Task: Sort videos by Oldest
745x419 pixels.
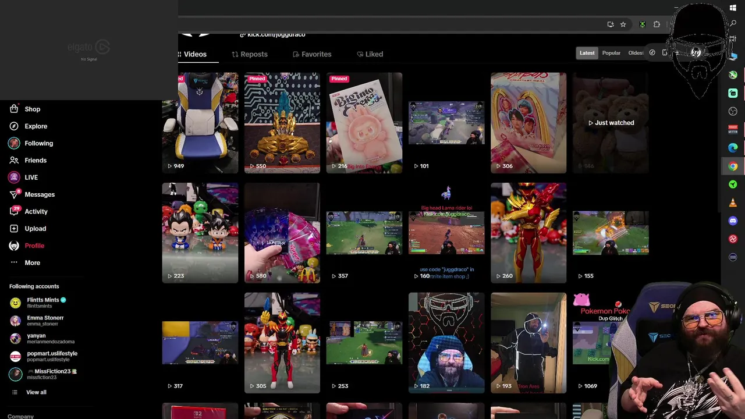Action: [635, 53]
